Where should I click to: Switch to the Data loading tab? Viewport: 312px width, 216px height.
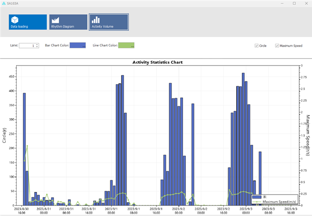click(x=28, y=22)
